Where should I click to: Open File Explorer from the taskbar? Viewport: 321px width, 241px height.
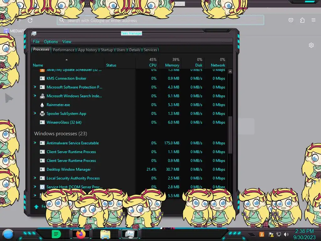105,234
